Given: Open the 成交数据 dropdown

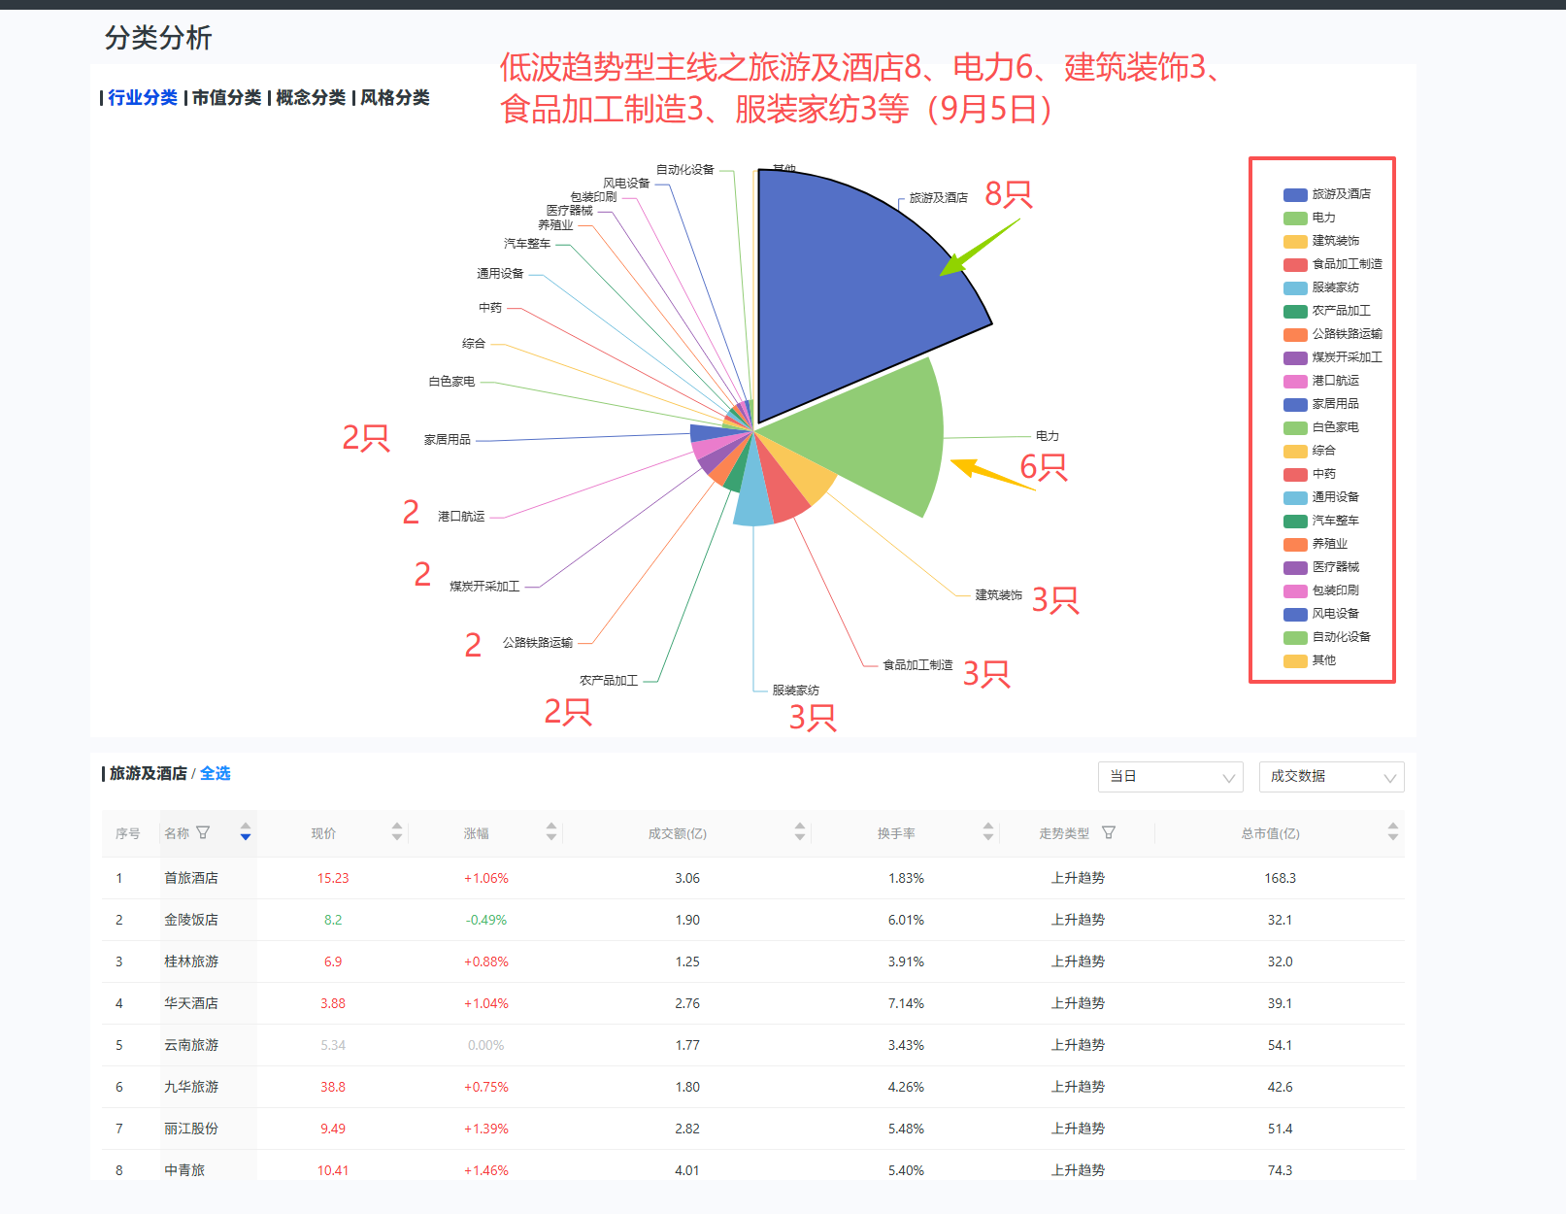Looking at the screenshot, I should pos(1330,777).
